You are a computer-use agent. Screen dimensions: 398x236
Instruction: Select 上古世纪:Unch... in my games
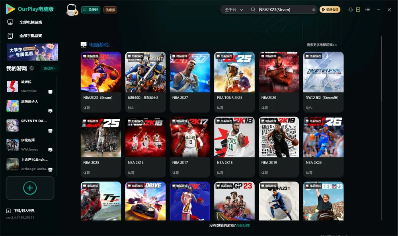[x=30, y=164]
